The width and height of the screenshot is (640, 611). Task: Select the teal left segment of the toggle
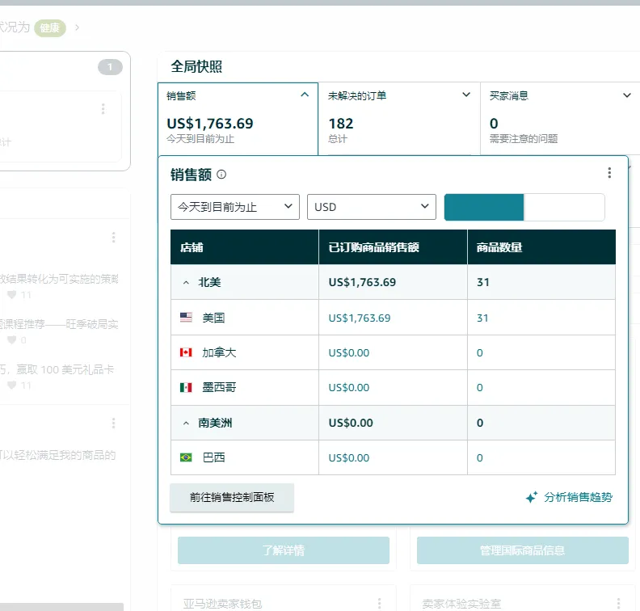pos(484,207)
